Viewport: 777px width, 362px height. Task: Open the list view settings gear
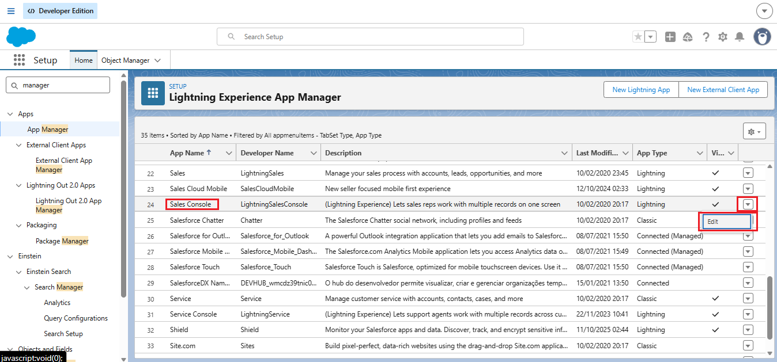tap(754, 132)
